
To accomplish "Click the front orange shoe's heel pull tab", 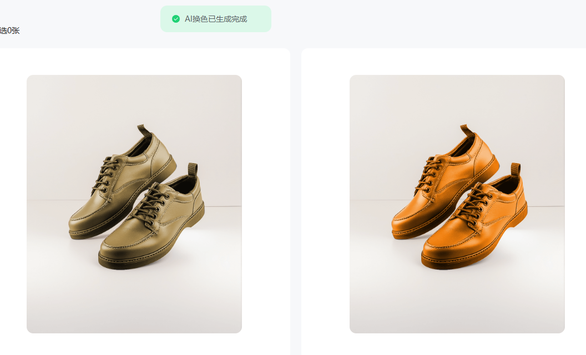I will (516, 170).
